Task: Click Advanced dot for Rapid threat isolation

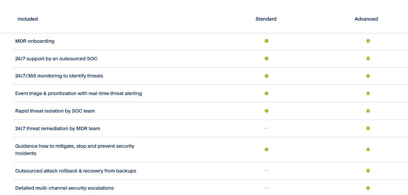Action: point(368,111)
